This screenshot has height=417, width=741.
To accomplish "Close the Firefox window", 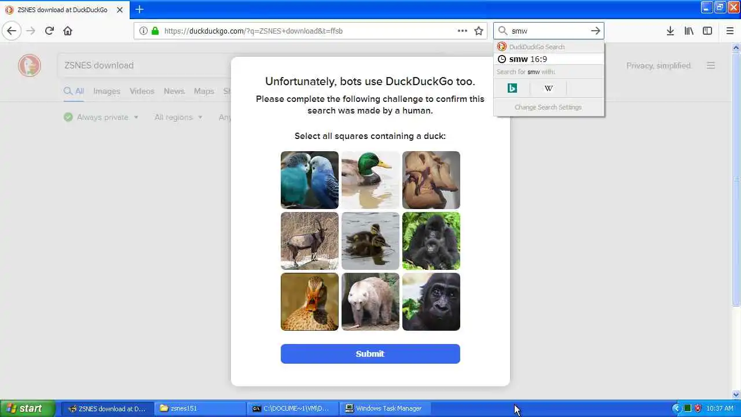I will coord(733,8).
